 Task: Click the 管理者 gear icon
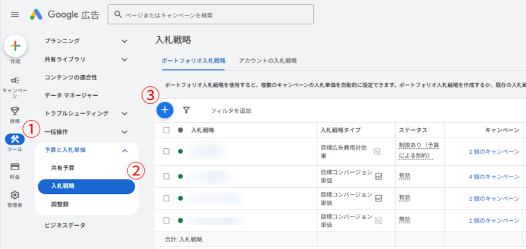pos(15,195)
